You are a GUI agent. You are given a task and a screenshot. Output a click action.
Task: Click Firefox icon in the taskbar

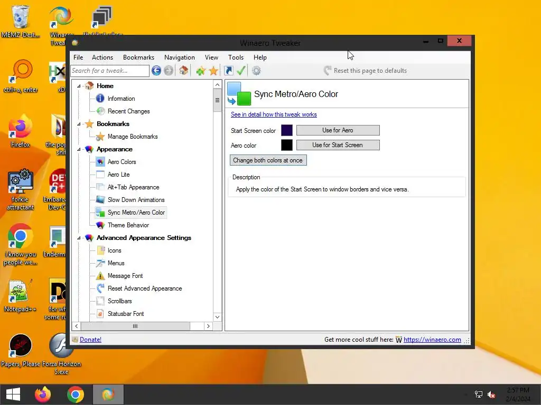43,394
